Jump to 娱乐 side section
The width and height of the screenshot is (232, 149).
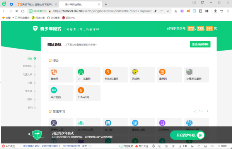coord(30,99)
